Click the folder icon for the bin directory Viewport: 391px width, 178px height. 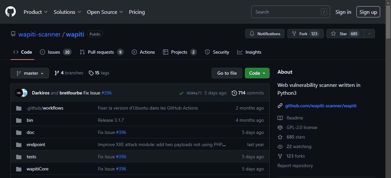pos(19,120)
